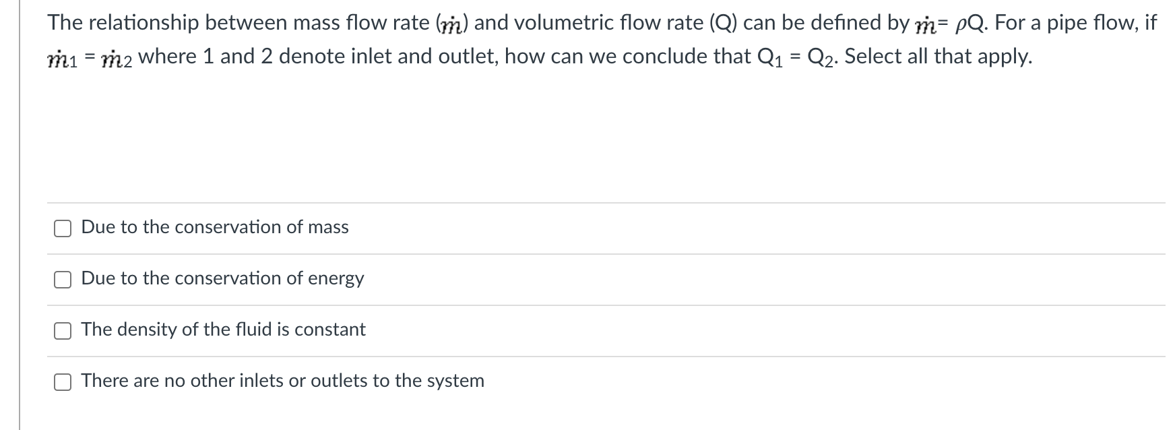Tick the conservation of energy checkbox
Screen dimensions: 1175x430
click(63, 280)
